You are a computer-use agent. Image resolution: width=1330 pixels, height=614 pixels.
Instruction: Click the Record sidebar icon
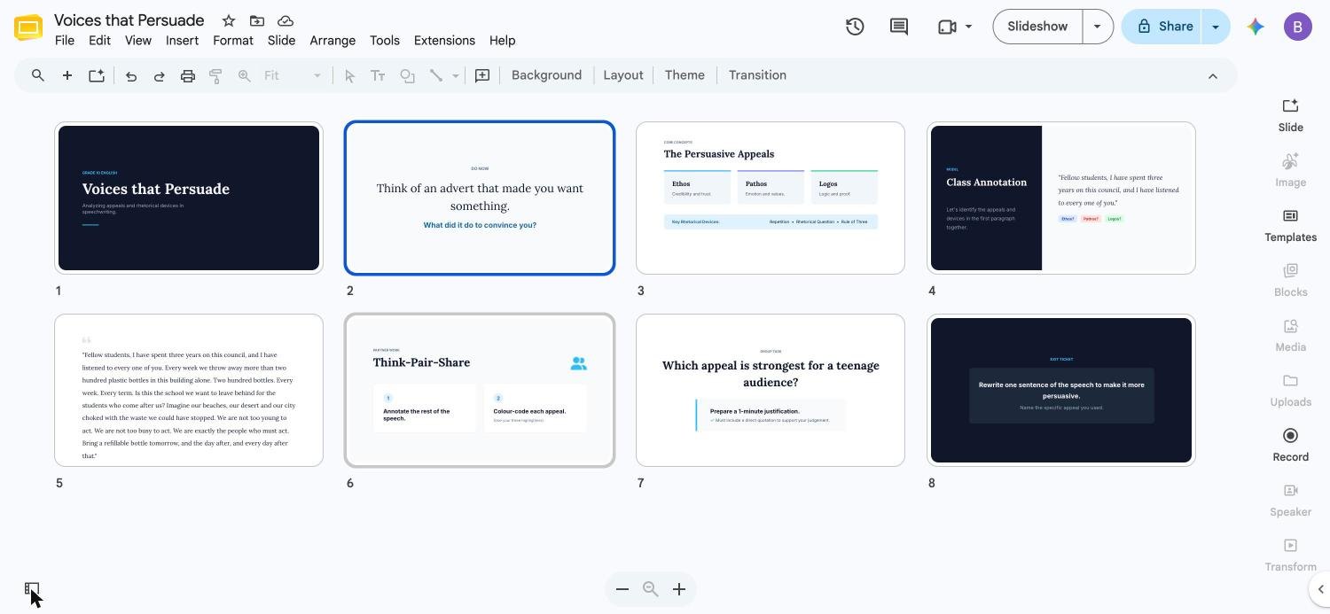pyautogui.click(x=1290, y=446)
